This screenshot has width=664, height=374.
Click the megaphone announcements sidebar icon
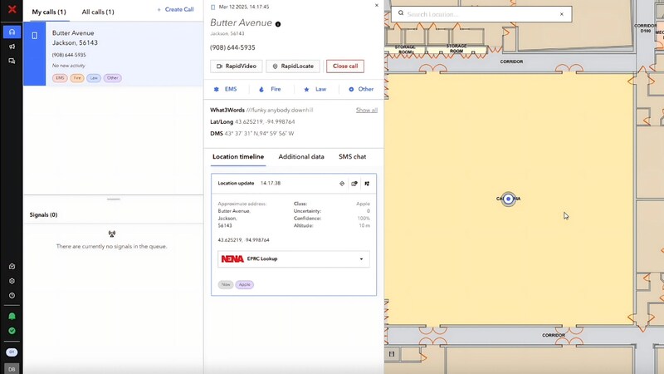click(12, 47)
